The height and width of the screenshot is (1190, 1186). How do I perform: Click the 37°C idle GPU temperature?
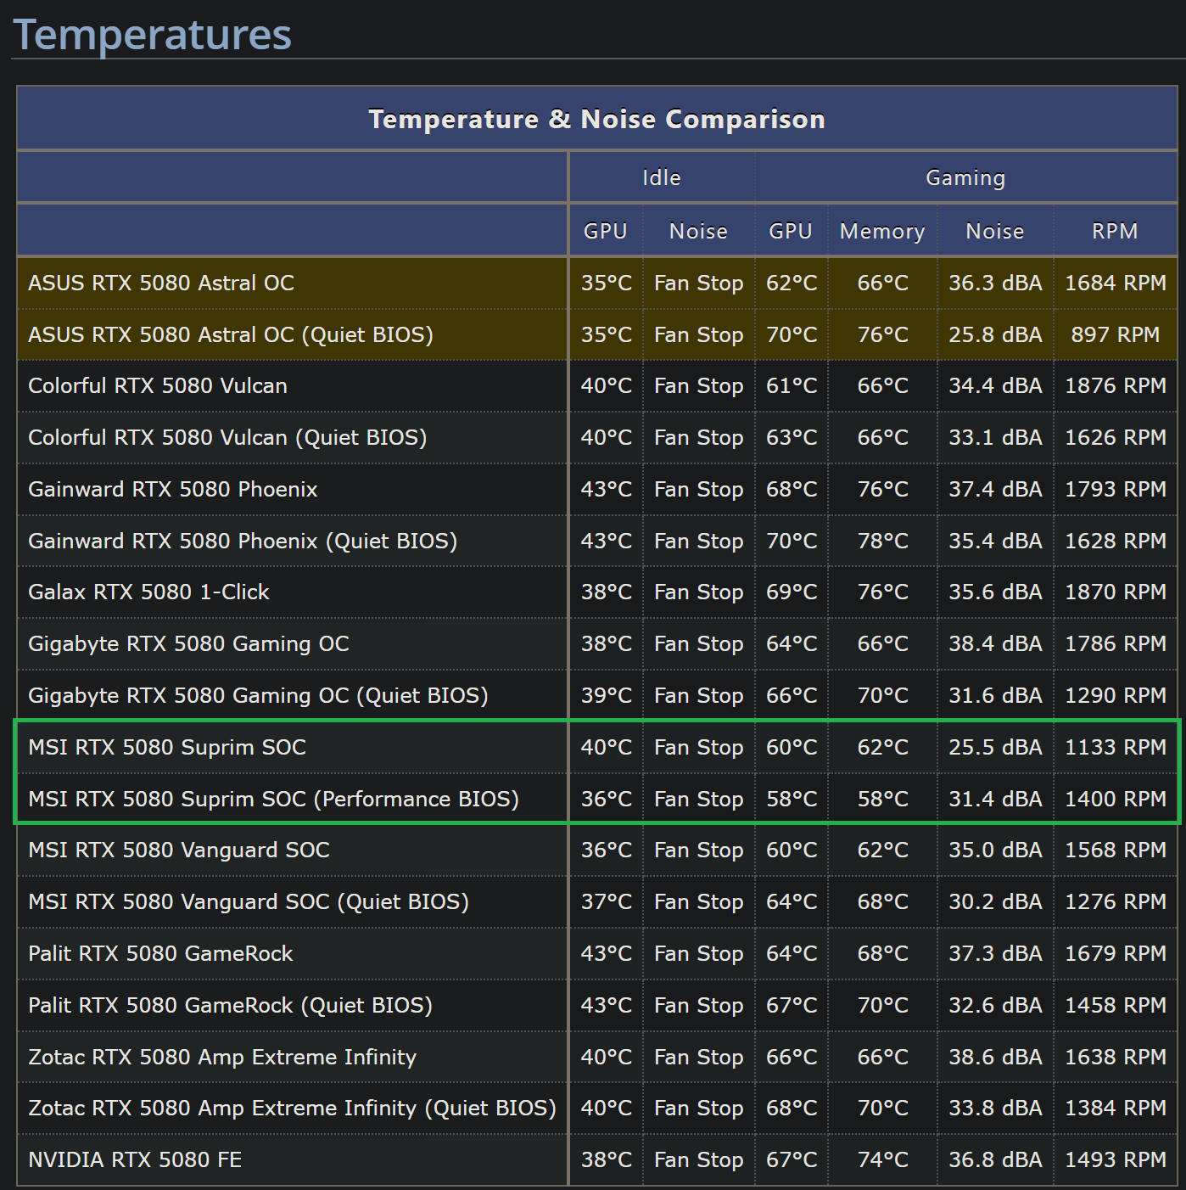click(x=606, y=901)
